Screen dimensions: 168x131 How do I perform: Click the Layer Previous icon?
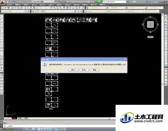78,11
